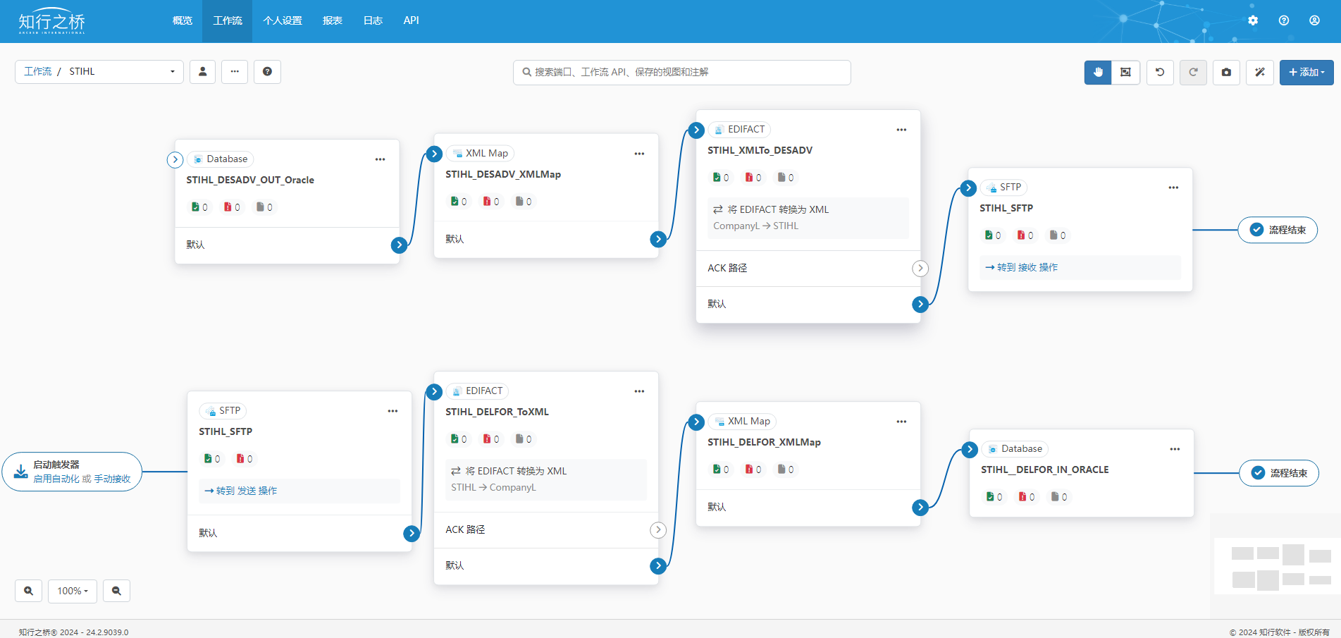Viewport: 1341px width, 638px height.
Task: Open options menu of bottom STIHL_SFTP connector
Action: coord(393,411)
